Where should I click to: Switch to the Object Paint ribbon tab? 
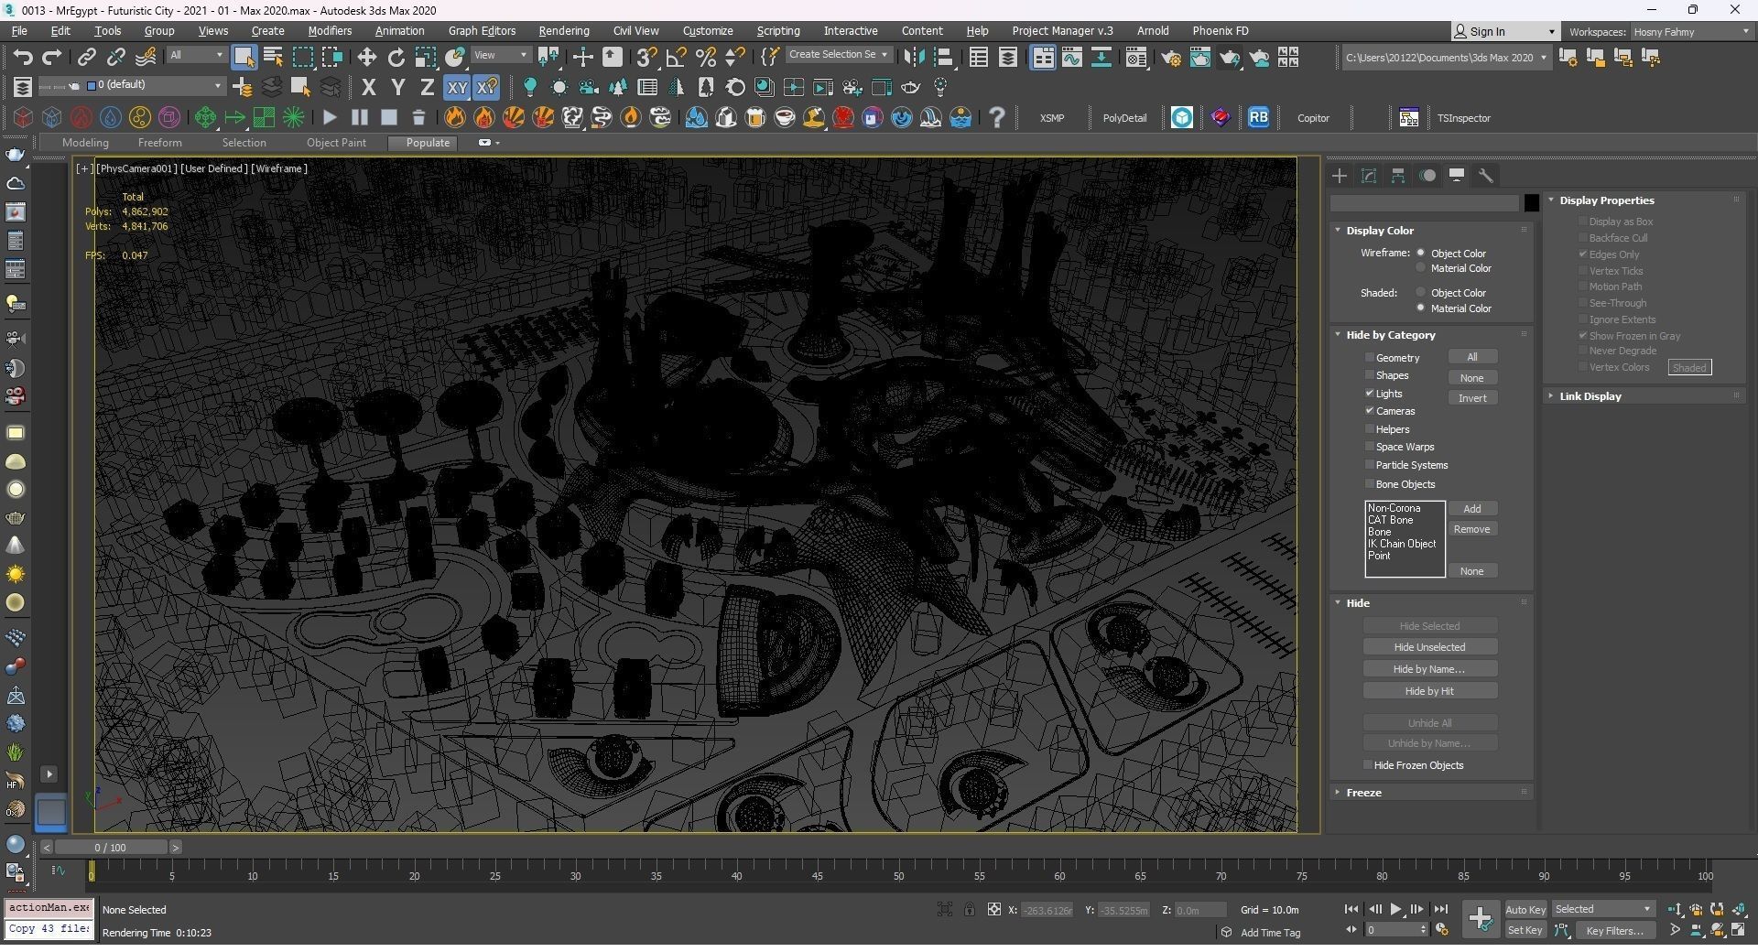pyautogui.click(x=336, y=143)
